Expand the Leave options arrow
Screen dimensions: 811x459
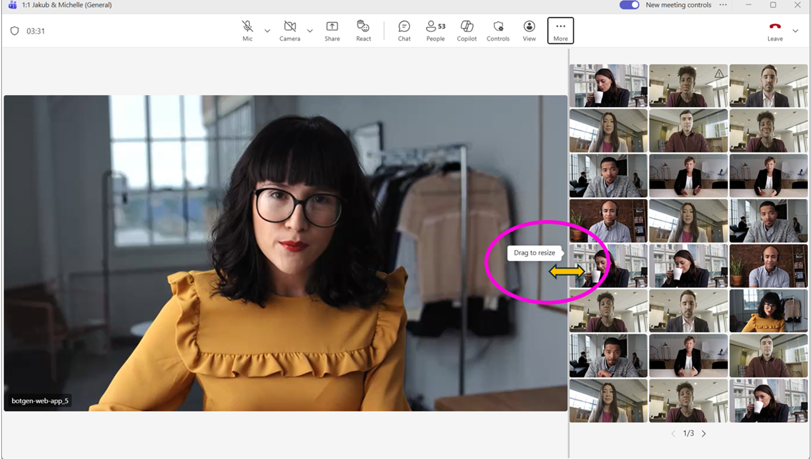[x=795, y=31]
